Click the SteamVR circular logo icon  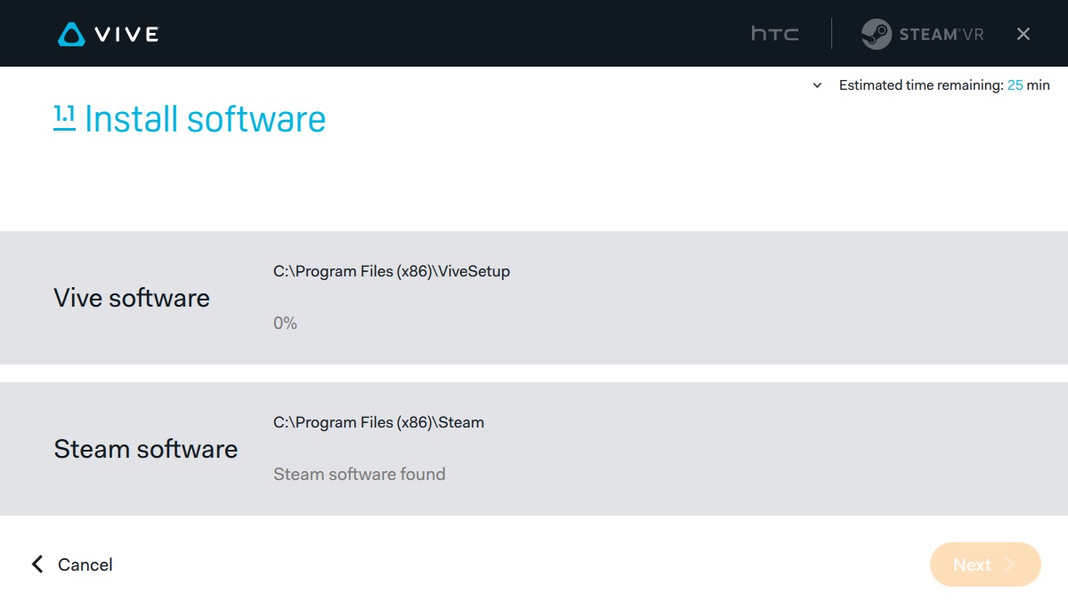(877, 34)
